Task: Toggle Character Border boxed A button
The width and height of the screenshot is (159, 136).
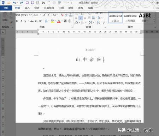Action: pos(70,15)
